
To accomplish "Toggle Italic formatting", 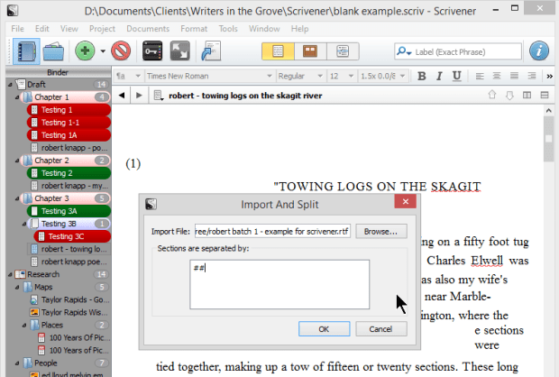I will (x=439, y=76).
